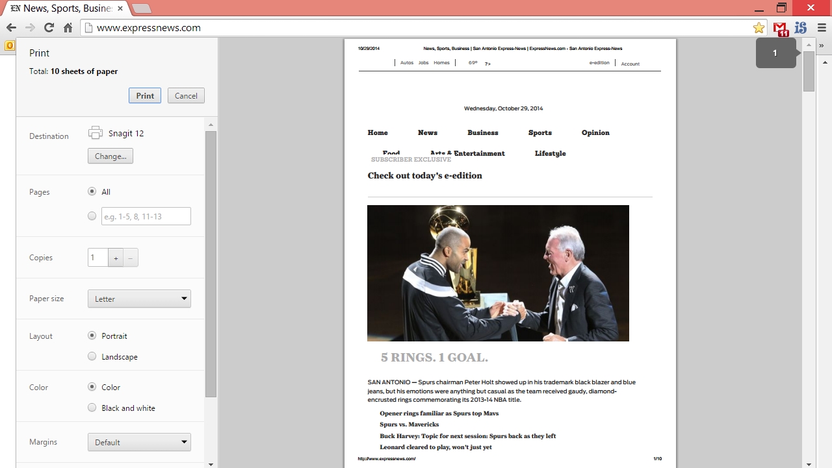Open a new tab beside the ExpressNews tab
832x468 pixels.
click(x=141, y=8)
